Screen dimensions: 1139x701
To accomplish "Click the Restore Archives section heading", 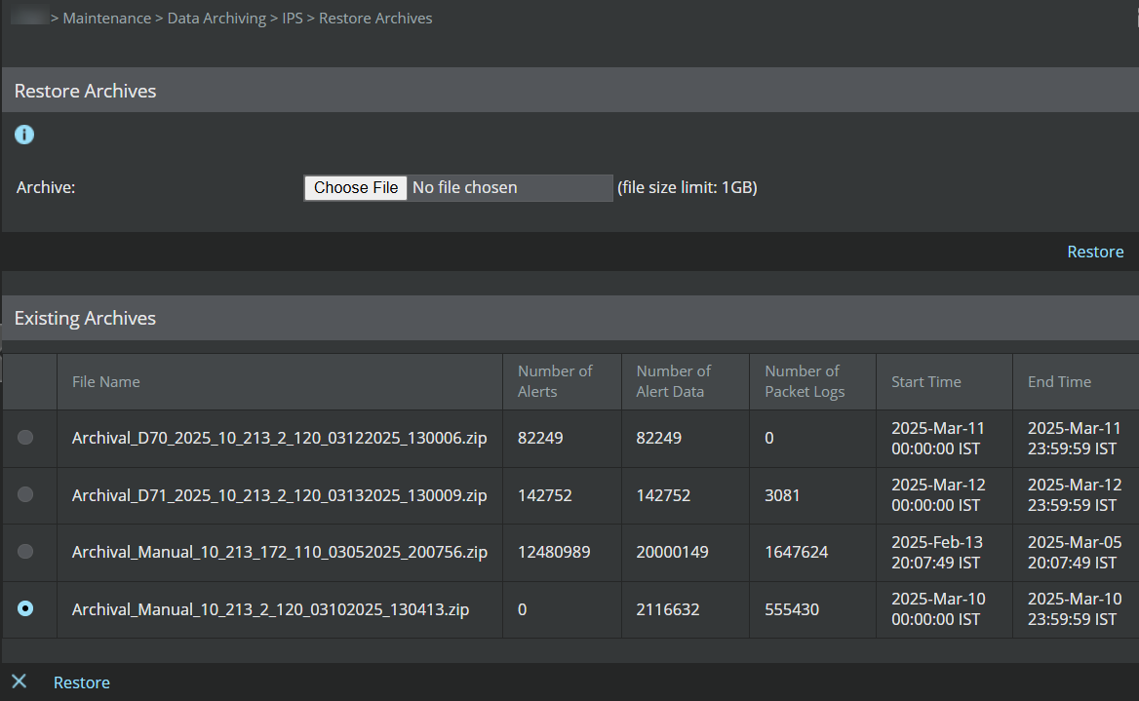I will 85,91.
